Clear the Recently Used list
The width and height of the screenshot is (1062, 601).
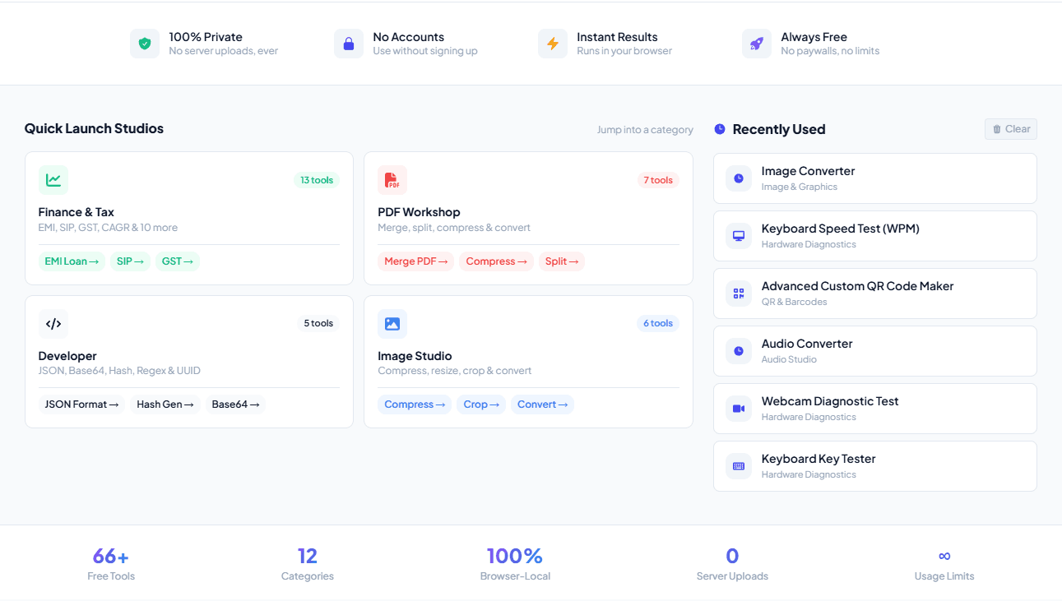click(x=1011, y=129)
